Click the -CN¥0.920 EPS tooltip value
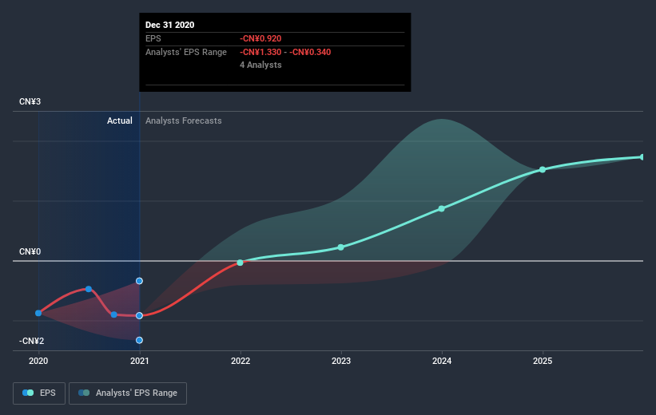 [260, 38]
